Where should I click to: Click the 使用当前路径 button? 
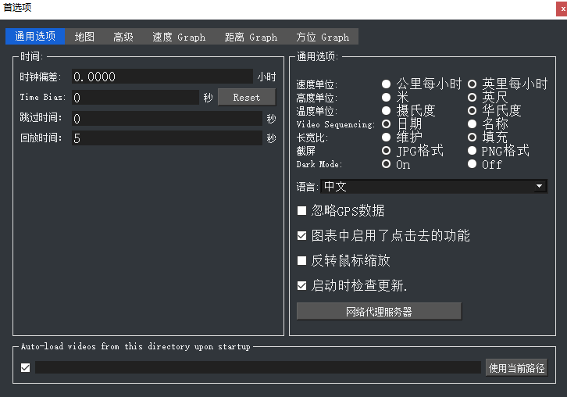point(516,368)
